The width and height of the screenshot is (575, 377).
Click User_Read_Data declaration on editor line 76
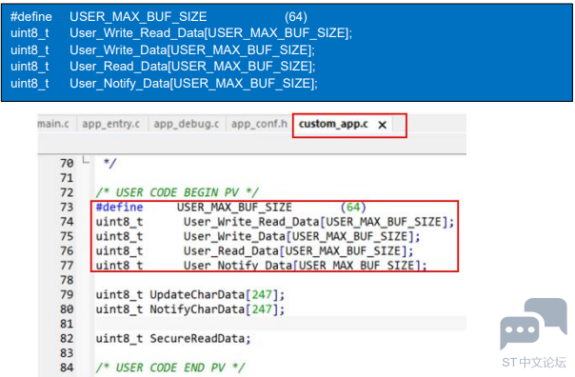tap(231, 251)
